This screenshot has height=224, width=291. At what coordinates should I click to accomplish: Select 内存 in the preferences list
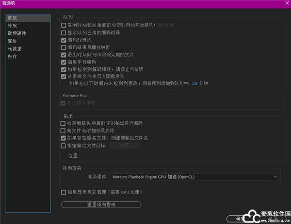13,57
